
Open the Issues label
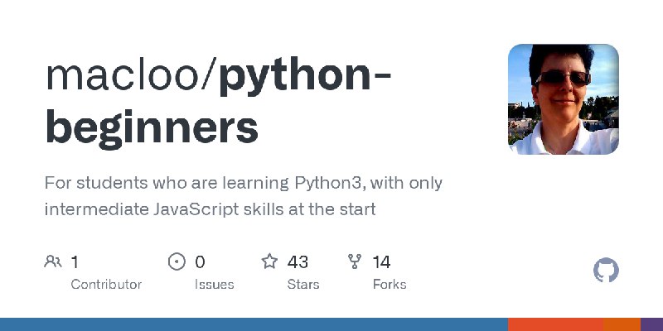(x=214, y=285)
